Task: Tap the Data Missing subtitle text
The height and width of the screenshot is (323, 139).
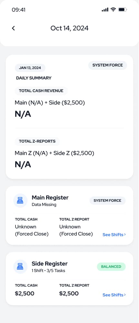Action: (44, 205)
